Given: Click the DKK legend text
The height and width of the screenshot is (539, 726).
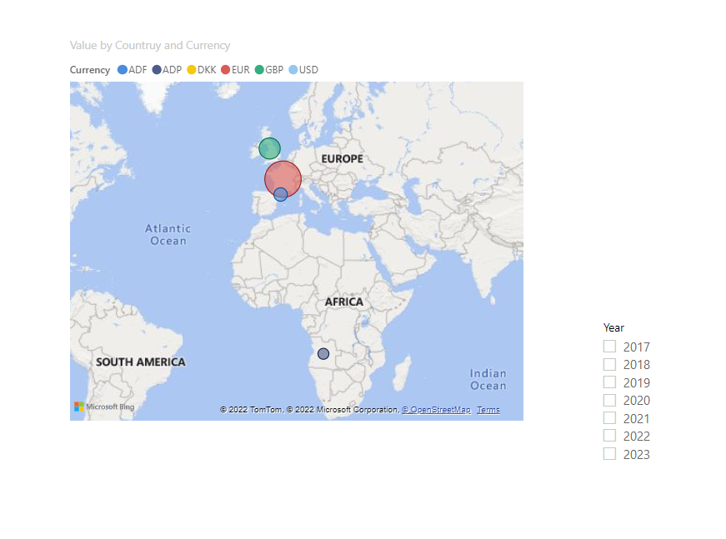Looking at the screenshot, I should tap(207, 70).
